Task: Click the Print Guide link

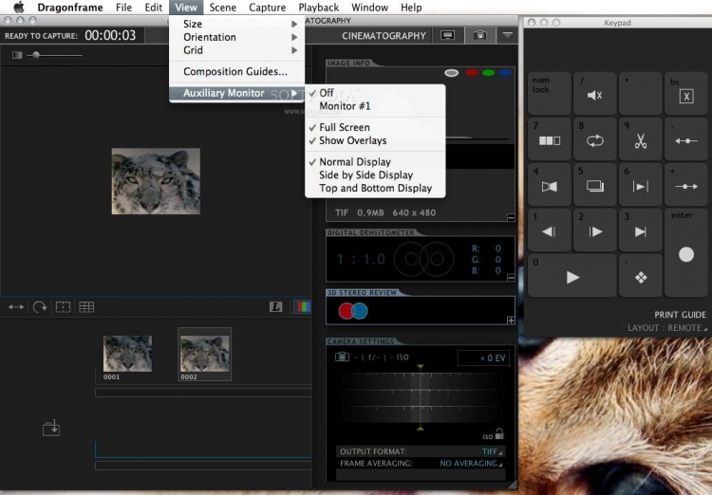Action: pos(680,315)
